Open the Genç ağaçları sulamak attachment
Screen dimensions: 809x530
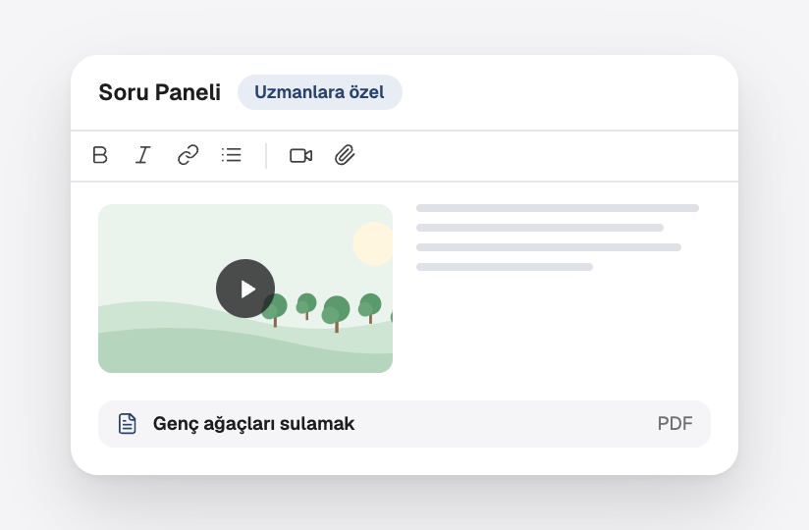click(404, 424)
